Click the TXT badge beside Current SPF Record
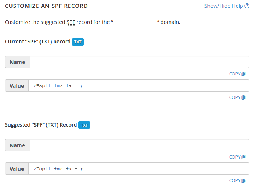The width and height of the screenshot is (255, 187). [78, 42]
